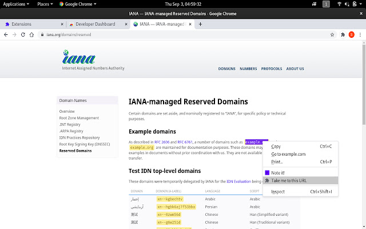Screen dimensions: 366x229
Task: Open the volume indicator in top bar
Action: 347,4
